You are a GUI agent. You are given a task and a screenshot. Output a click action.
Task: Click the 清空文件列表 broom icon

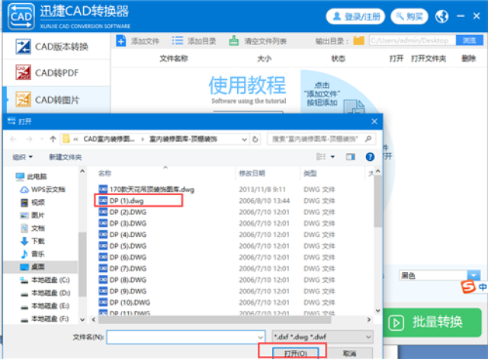tap(234, 40)
